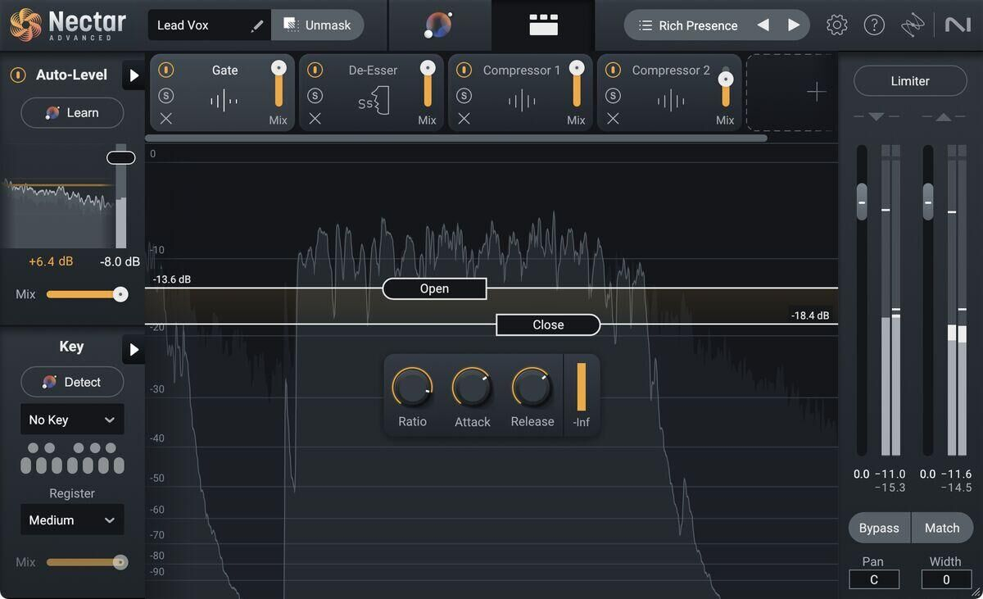Image resolution: width=983 pixels, height=599 pixels.
Task: Adjust the Auto-Level Mix slider
Action: point(120,294)
